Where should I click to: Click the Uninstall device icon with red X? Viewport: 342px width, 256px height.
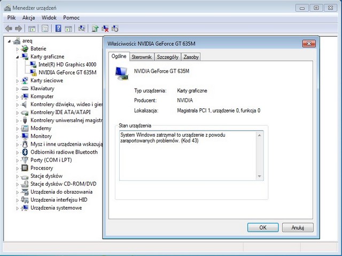[105, 28]
